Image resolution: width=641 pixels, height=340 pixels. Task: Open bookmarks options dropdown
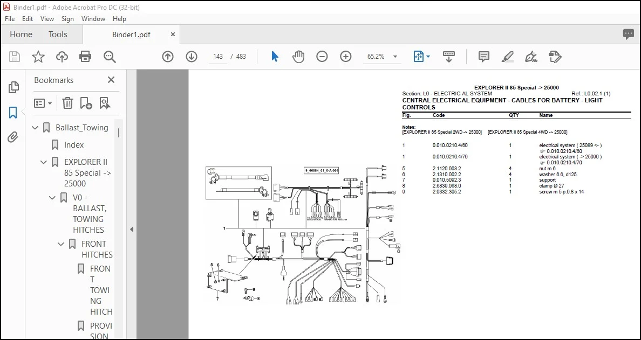point(43,103)
